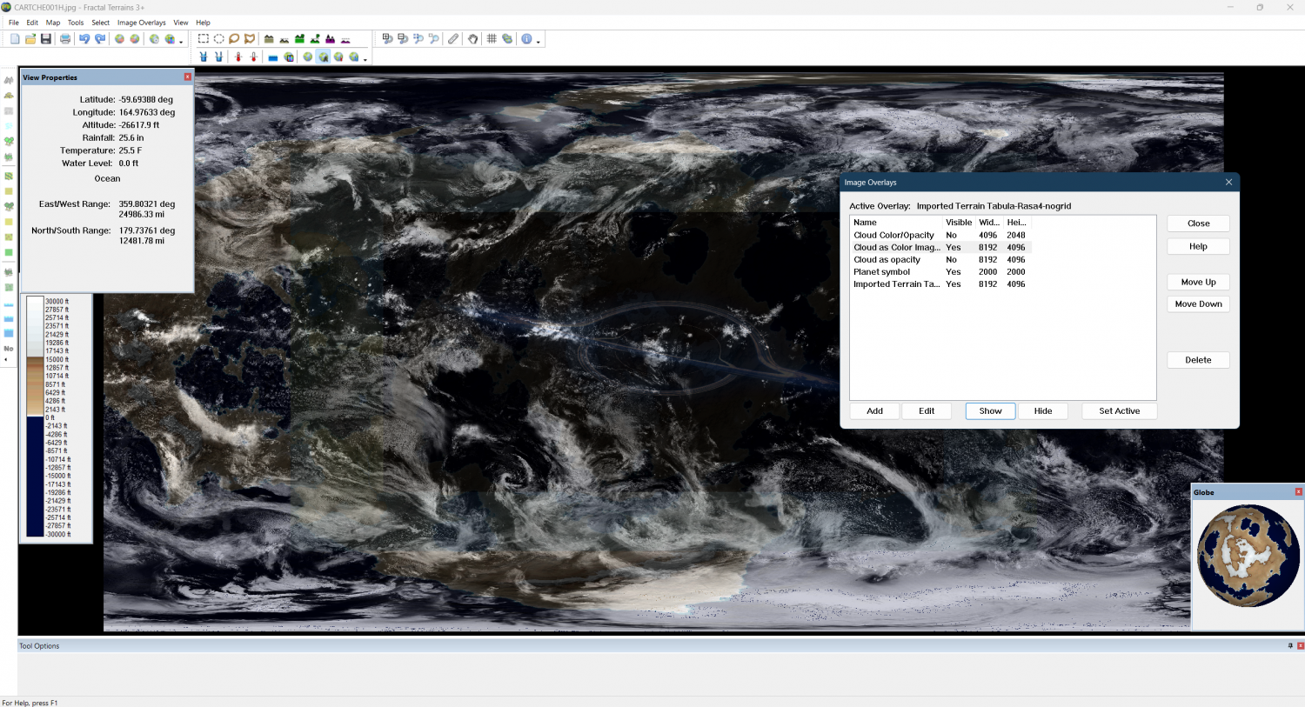Viewport: 1305px width, 707px height.
Task: Hide the selected overlay with Hide button
Action: pyautogui.click(x=1042, y=411)
